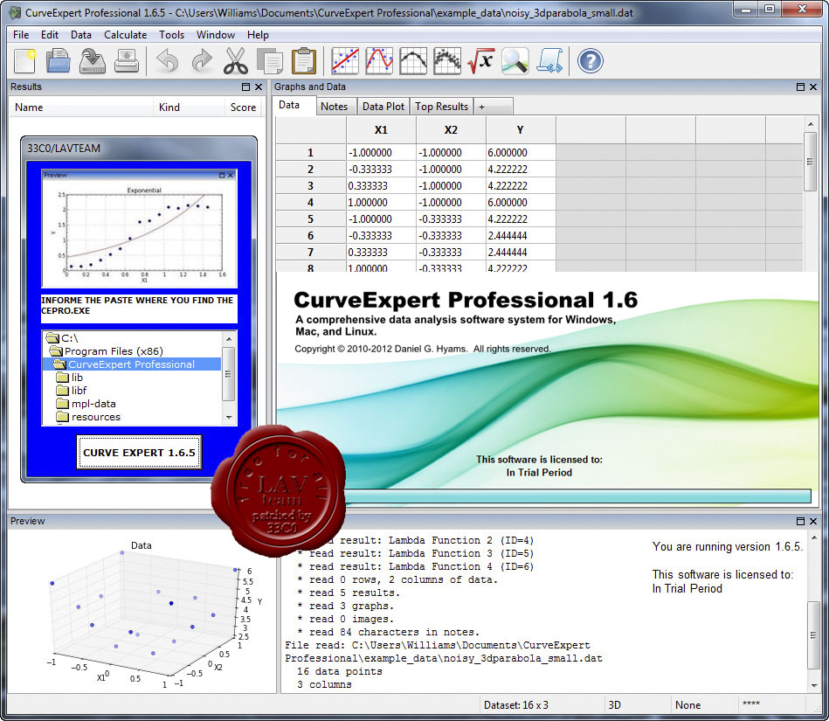Image resolution: width=829 pixels, height=721 pixels.
Task: Click data grid vertical scrollbar thumb
Action: coord(810,162)
